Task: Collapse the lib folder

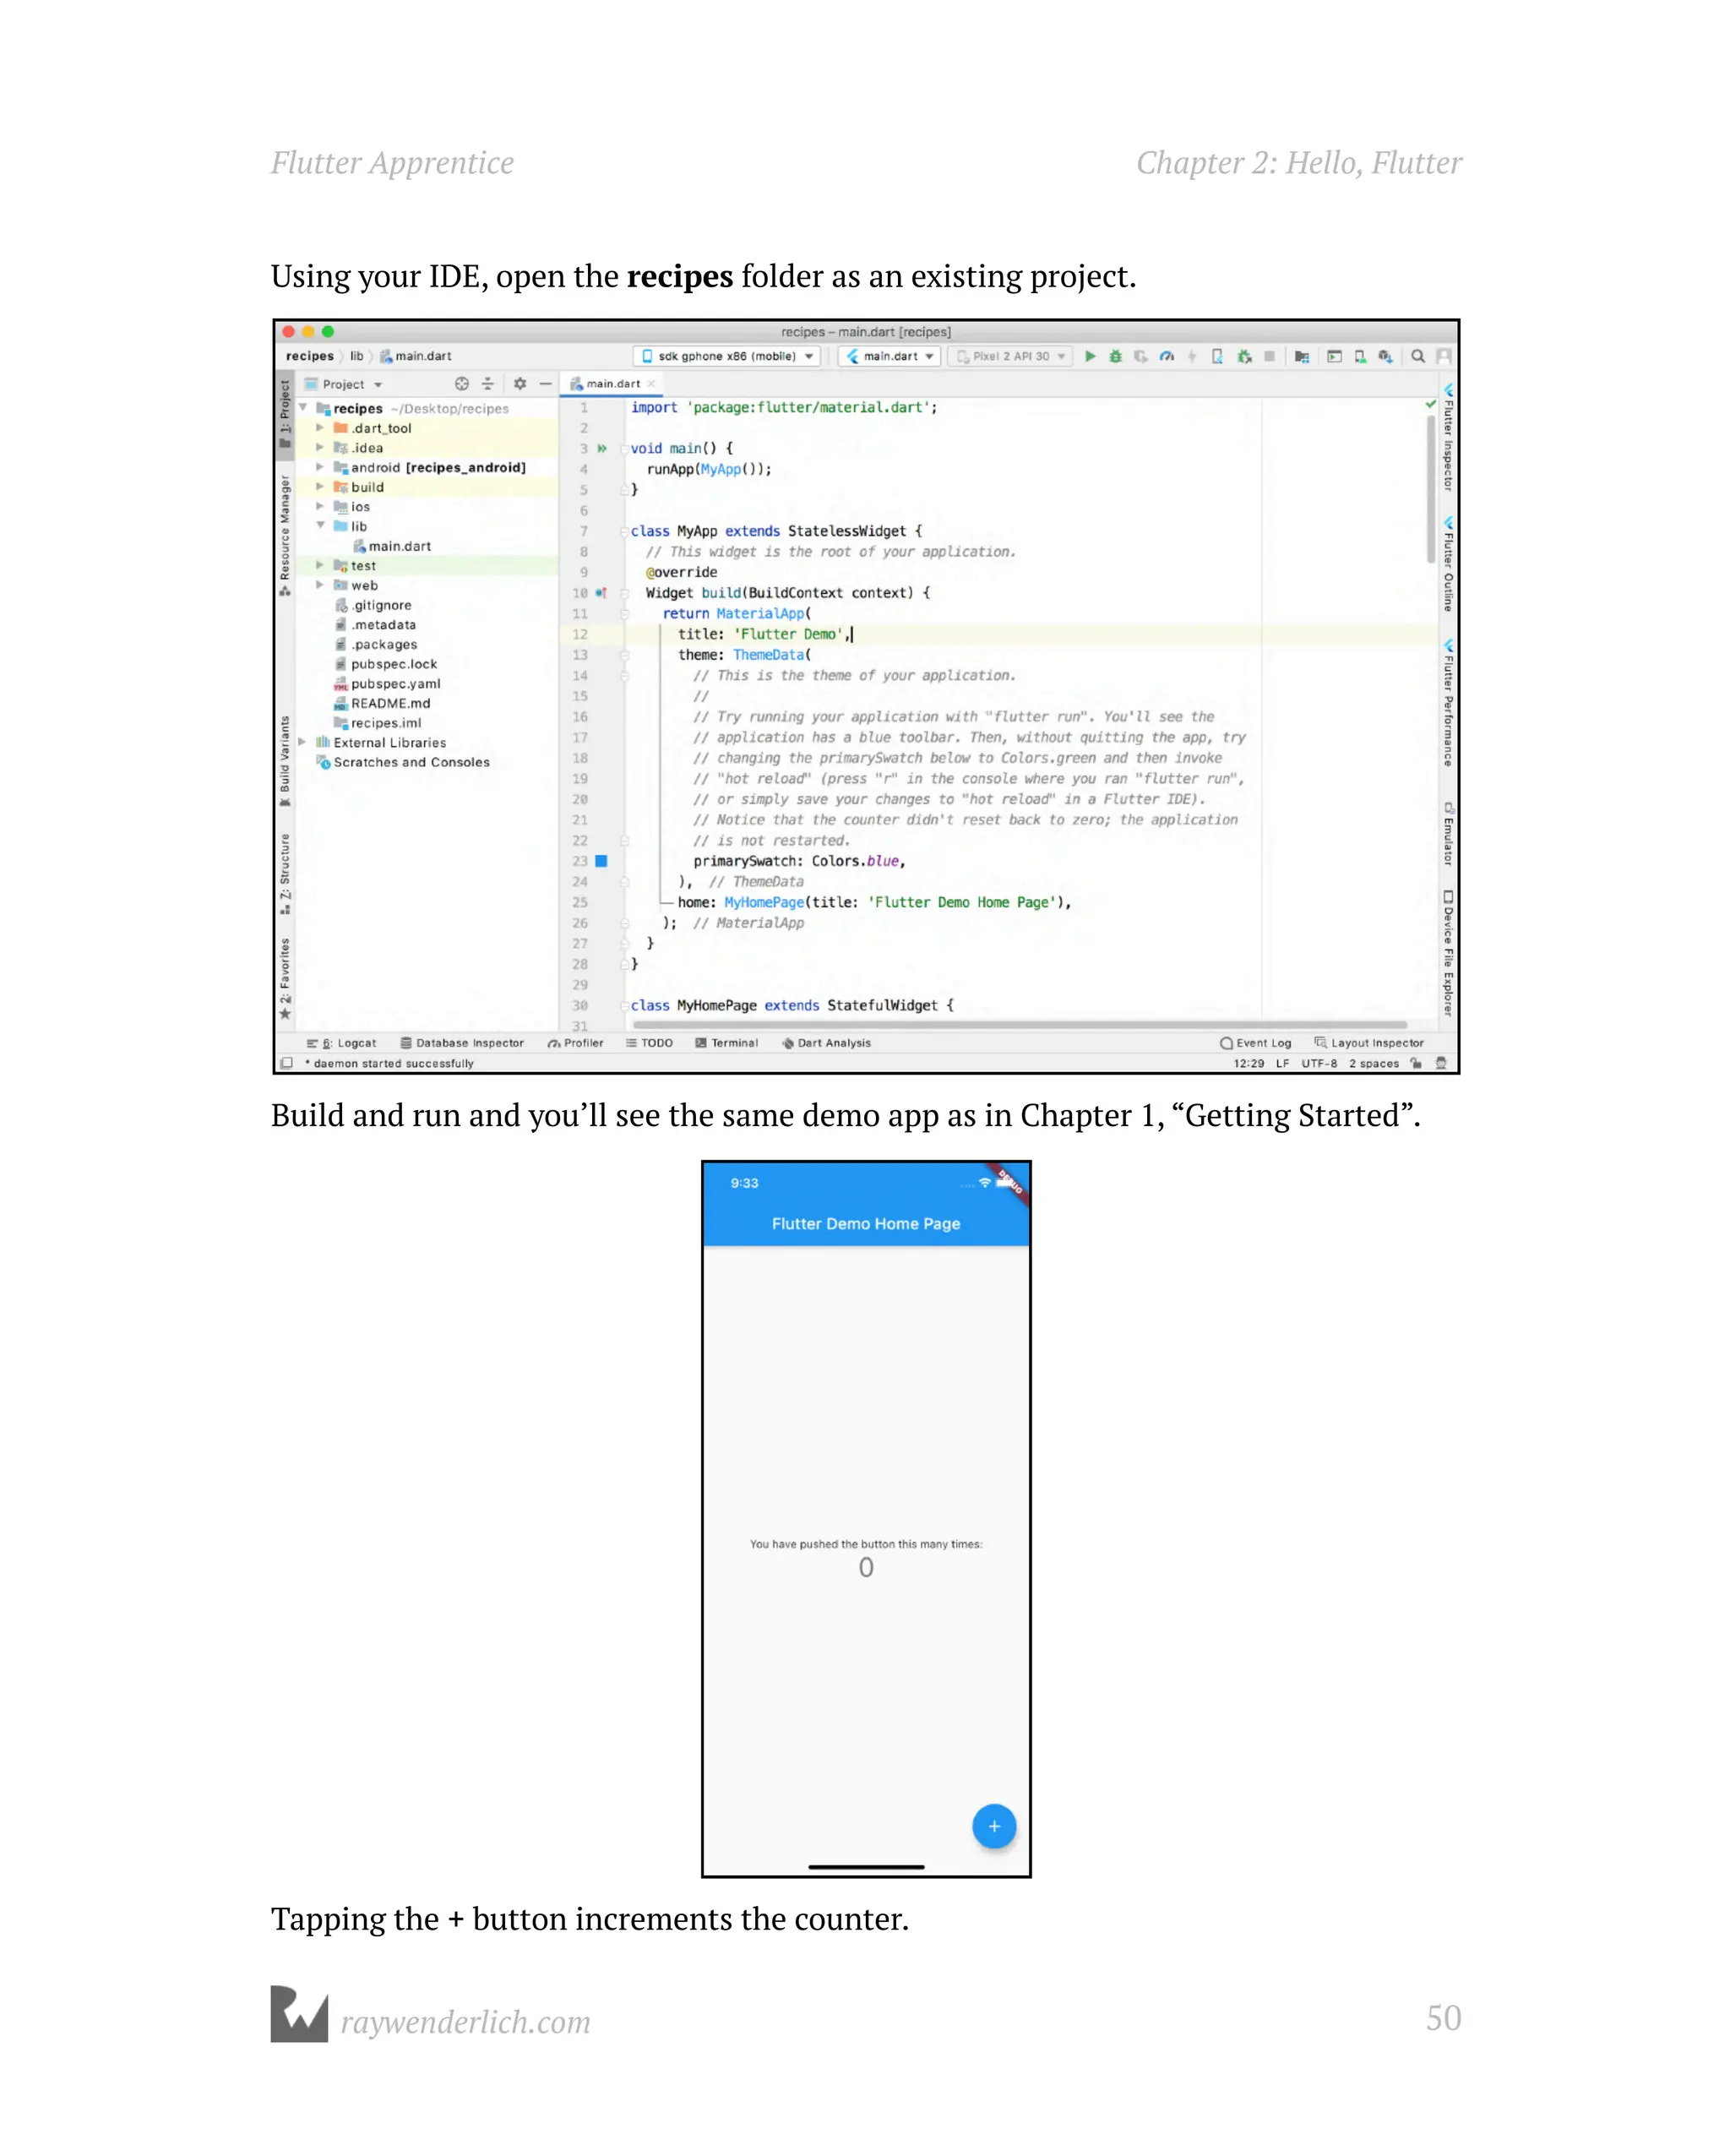Action: (320, 526)
